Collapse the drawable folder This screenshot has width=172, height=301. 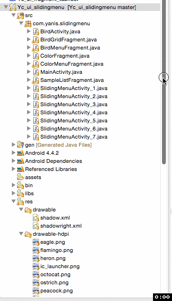pos(21,210)
